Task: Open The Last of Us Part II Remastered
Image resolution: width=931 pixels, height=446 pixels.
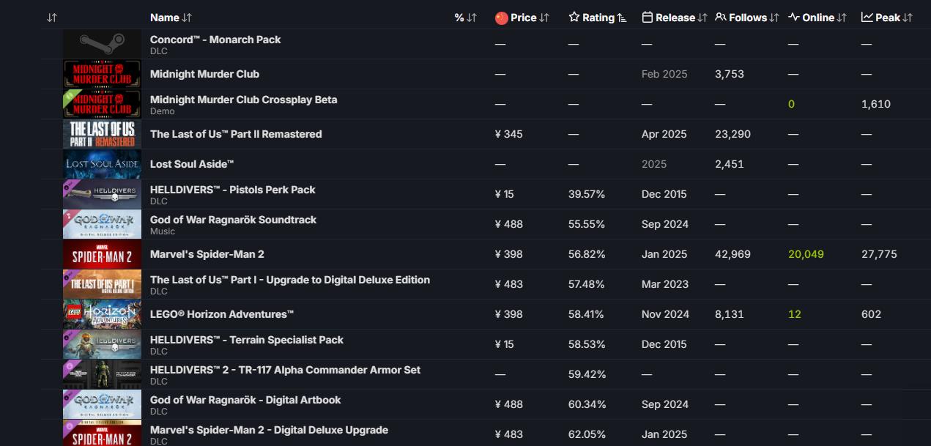Action: pos(236,134)
